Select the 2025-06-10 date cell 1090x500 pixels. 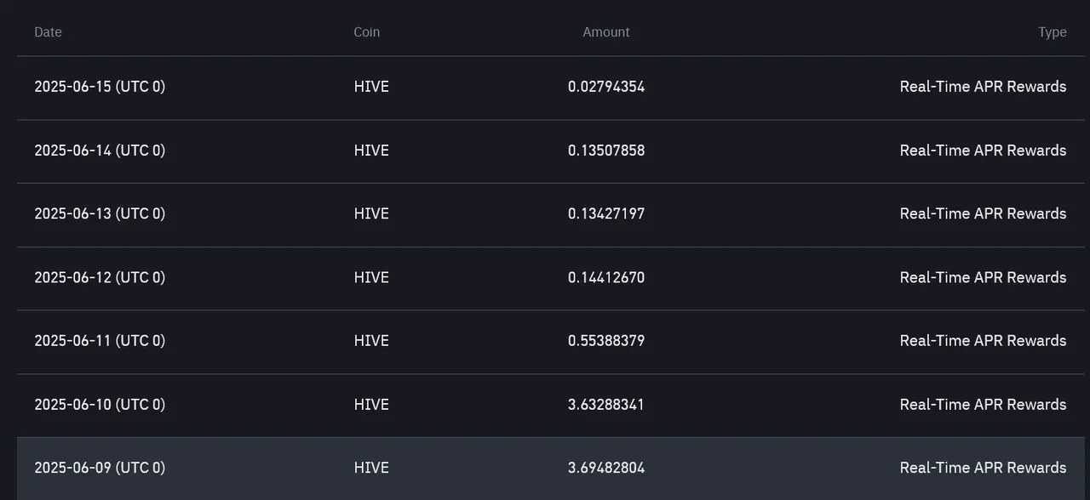[100, 405]
